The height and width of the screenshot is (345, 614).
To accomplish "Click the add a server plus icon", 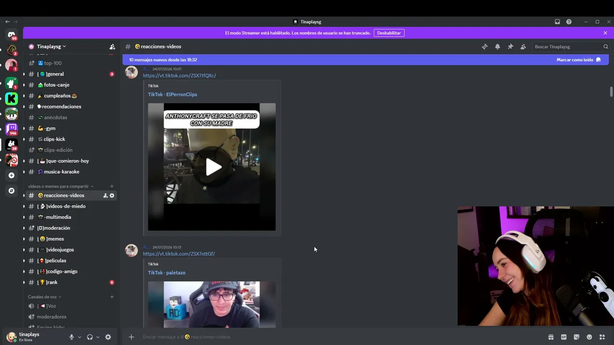I will [x=12, y=175].
